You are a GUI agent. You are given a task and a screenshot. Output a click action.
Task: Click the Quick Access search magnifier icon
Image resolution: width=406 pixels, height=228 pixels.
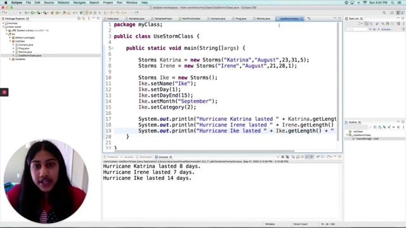(x=384, y=13)
